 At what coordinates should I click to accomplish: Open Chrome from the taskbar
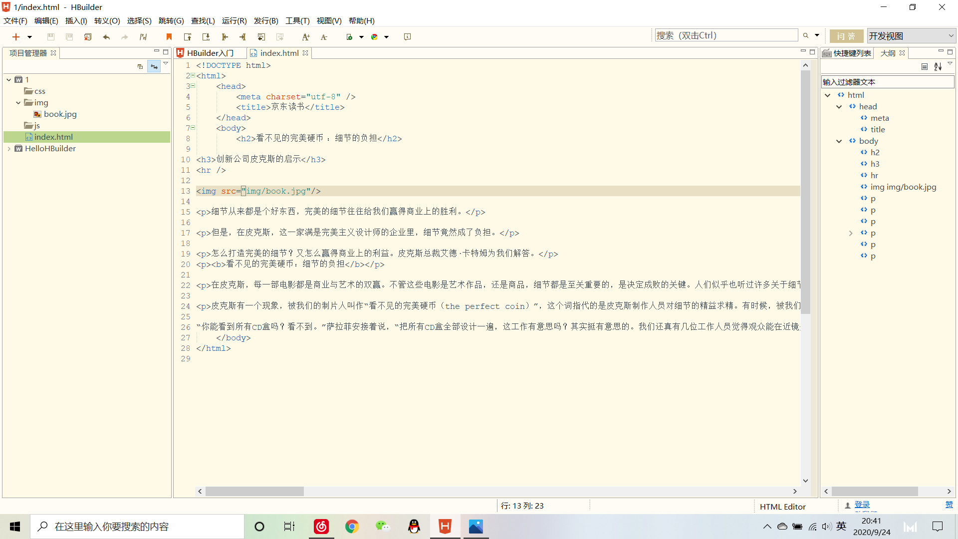[352, 527]
